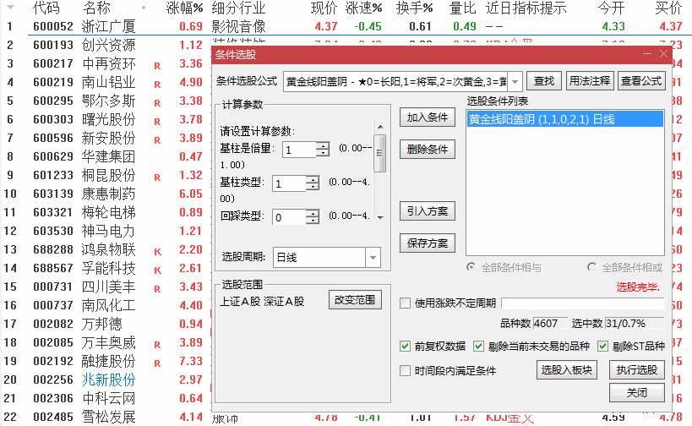Screen dimensions: 692x426
Task: Click the 品种数 4607 field
Action: tap(549, 324)
